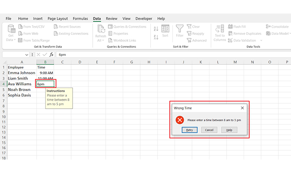
Task: Click the Select All corner triangle
Action: 4,62
